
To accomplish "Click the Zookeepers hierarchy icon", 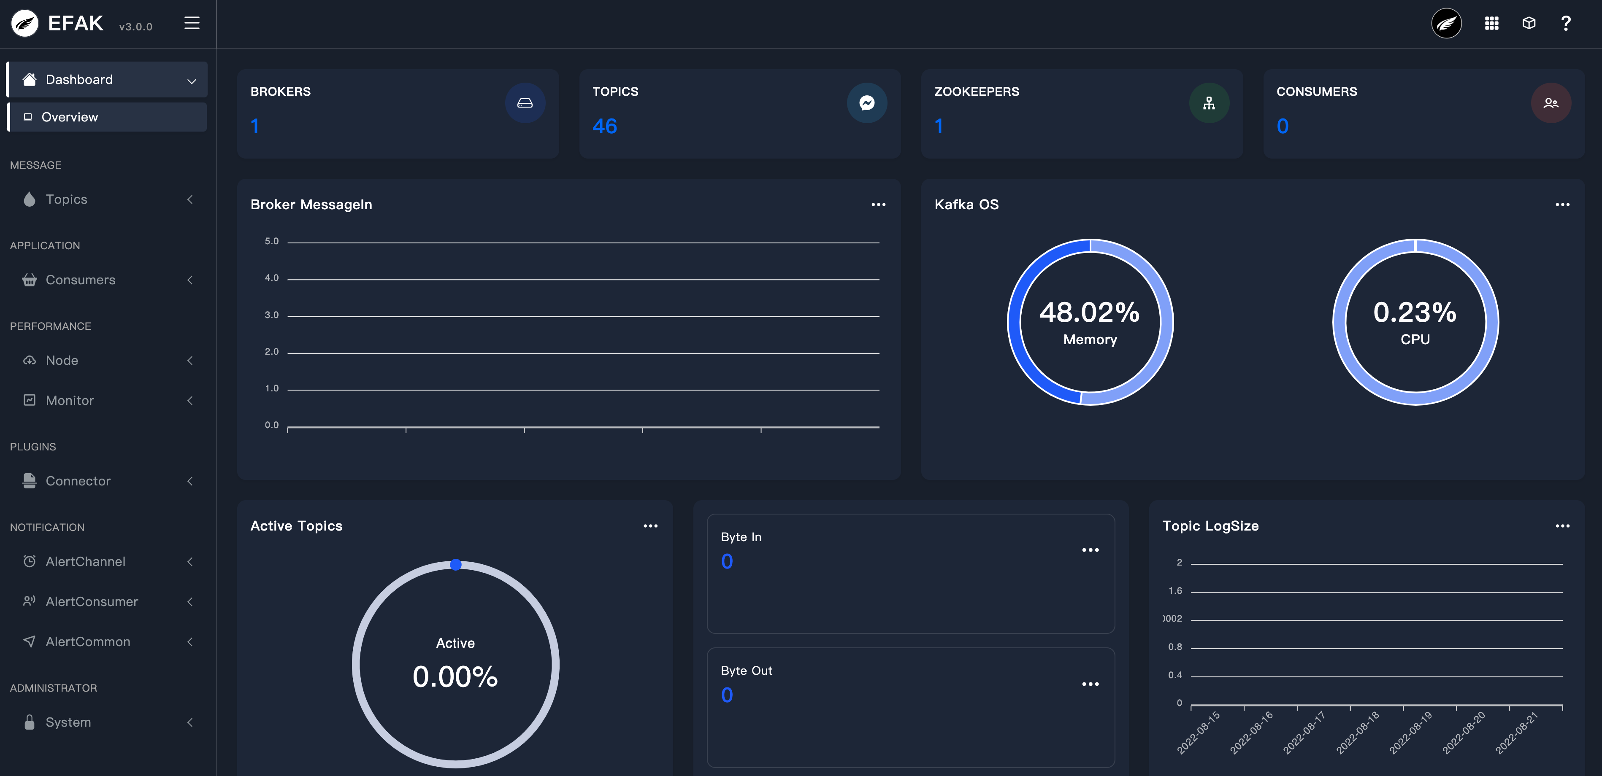I will pos(1209,103).
